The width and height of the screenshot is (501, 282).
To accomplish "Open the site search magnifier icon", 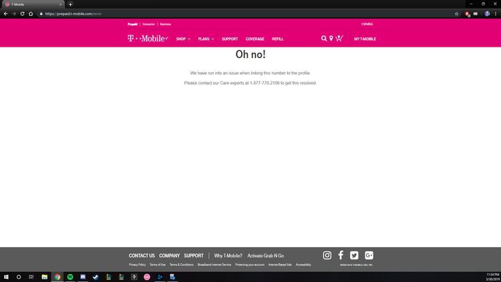I will [x=324, y=38].
